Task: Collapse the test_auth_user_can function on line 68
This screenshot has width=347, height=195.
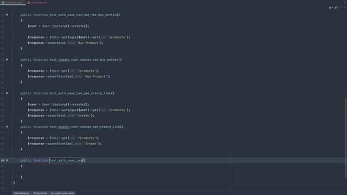Action: pos(12,160)
